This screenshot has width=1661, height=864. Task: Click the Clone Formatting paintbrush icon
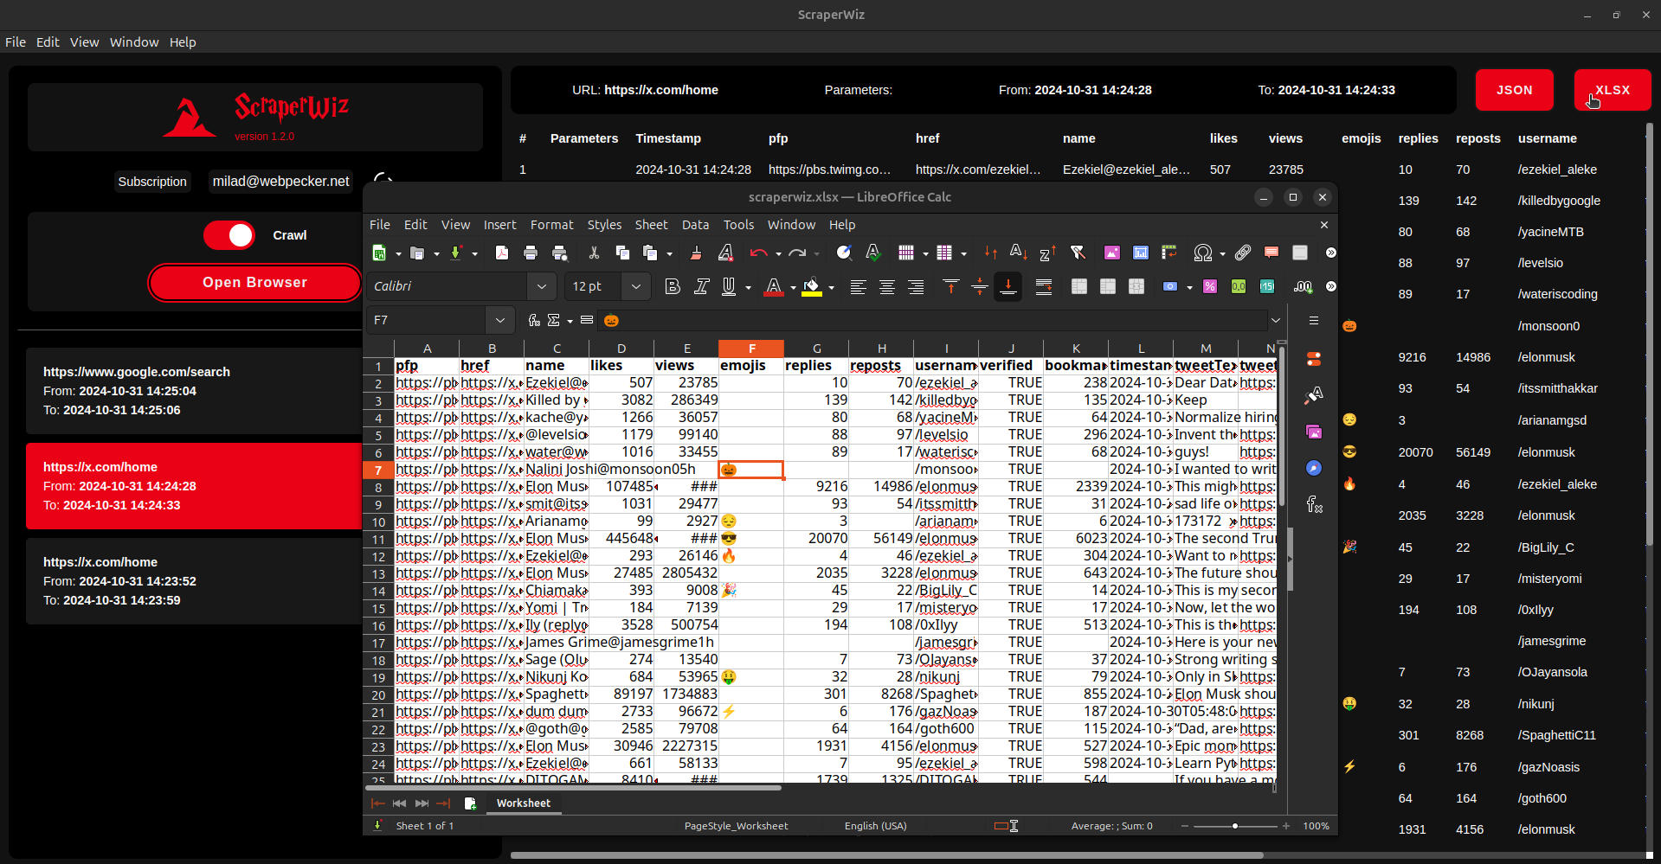tap(696, 253)
